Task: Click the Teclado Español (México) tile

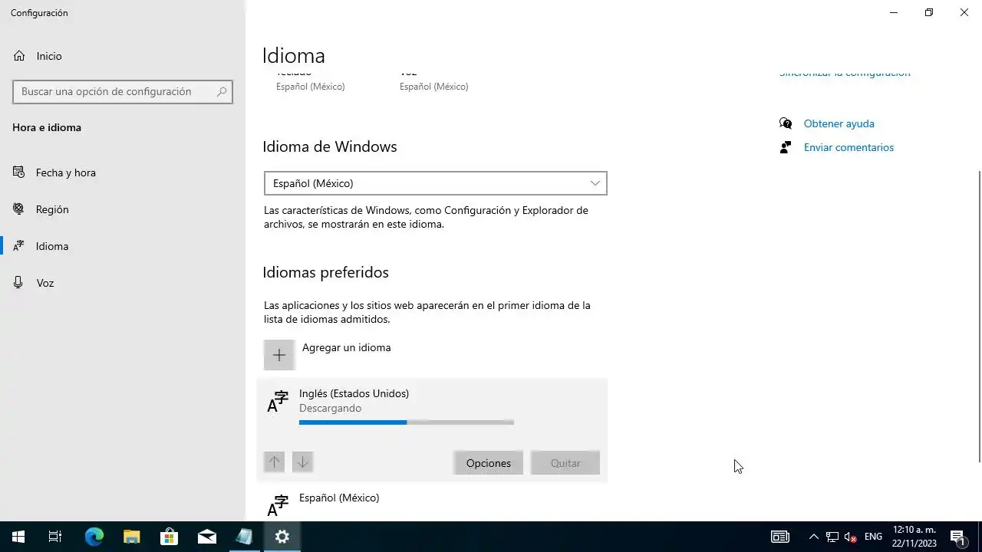Action: point(311,81)
